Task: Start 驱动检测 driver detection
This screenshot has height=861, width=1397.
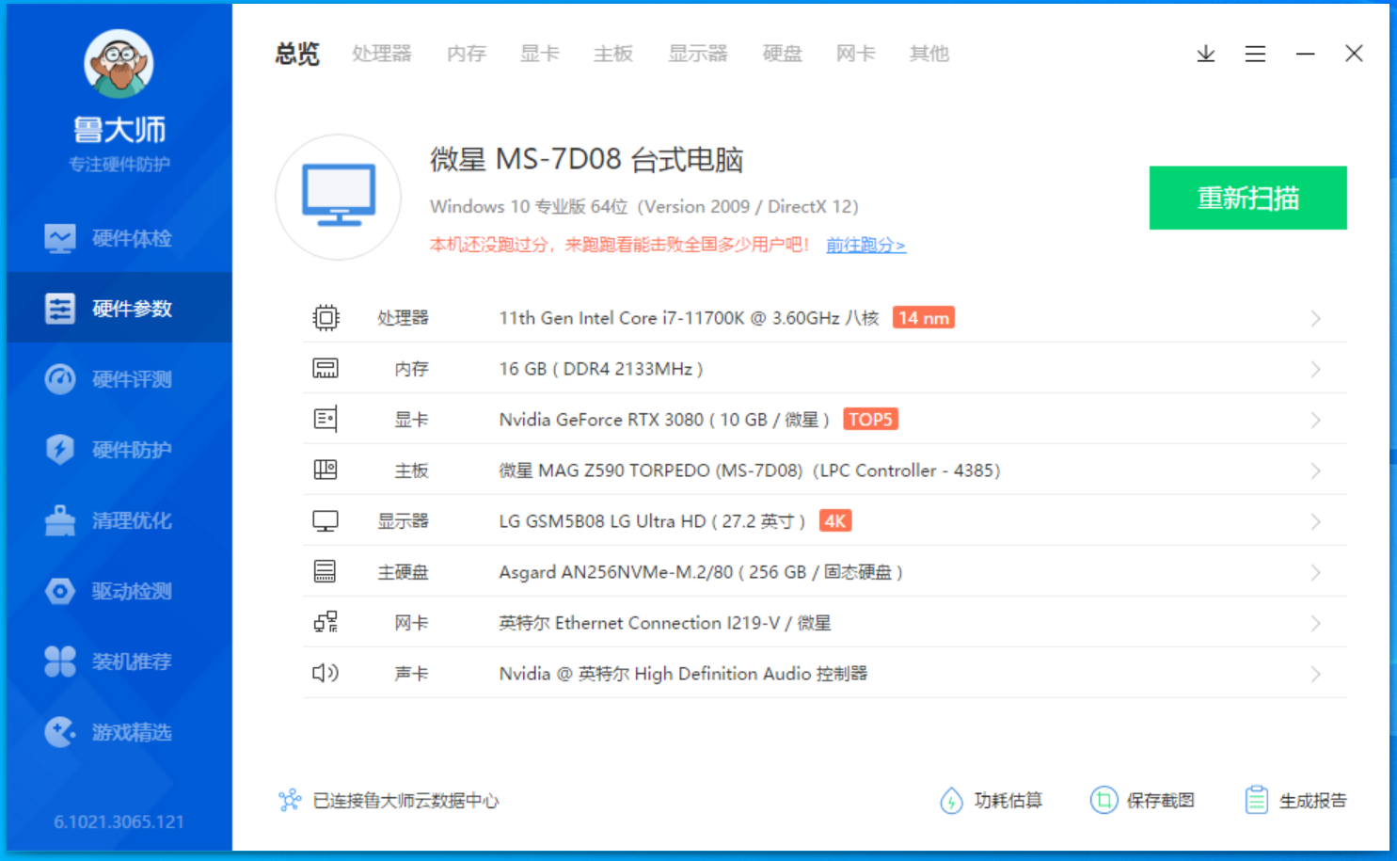Action: coord(118,591)
